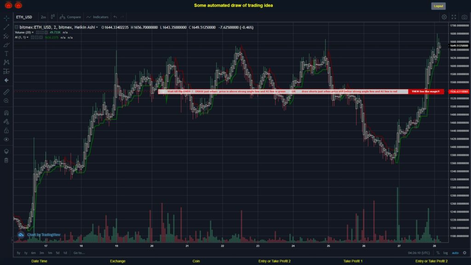Click the Logout button

tap(438, 6)
